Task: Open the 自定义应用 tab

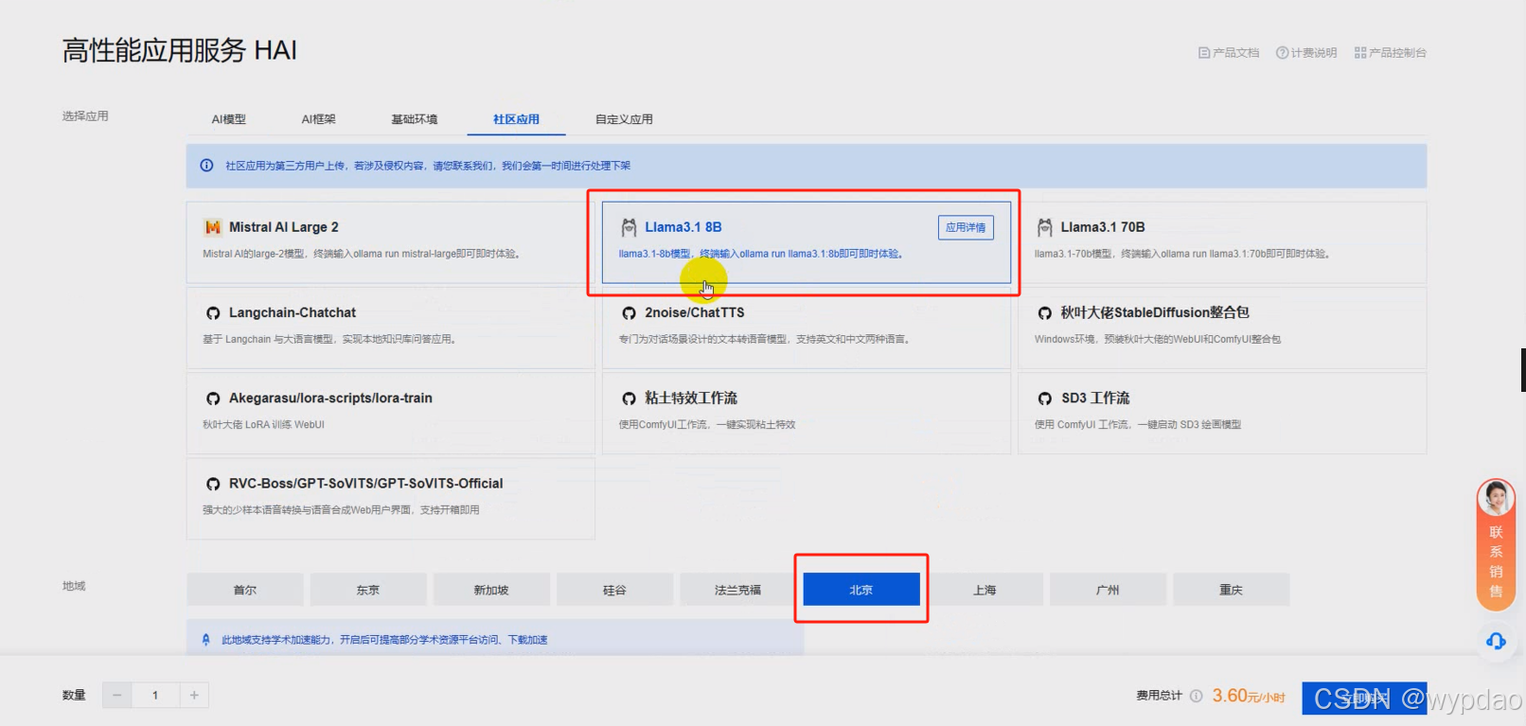Action: tap(624, 119)
